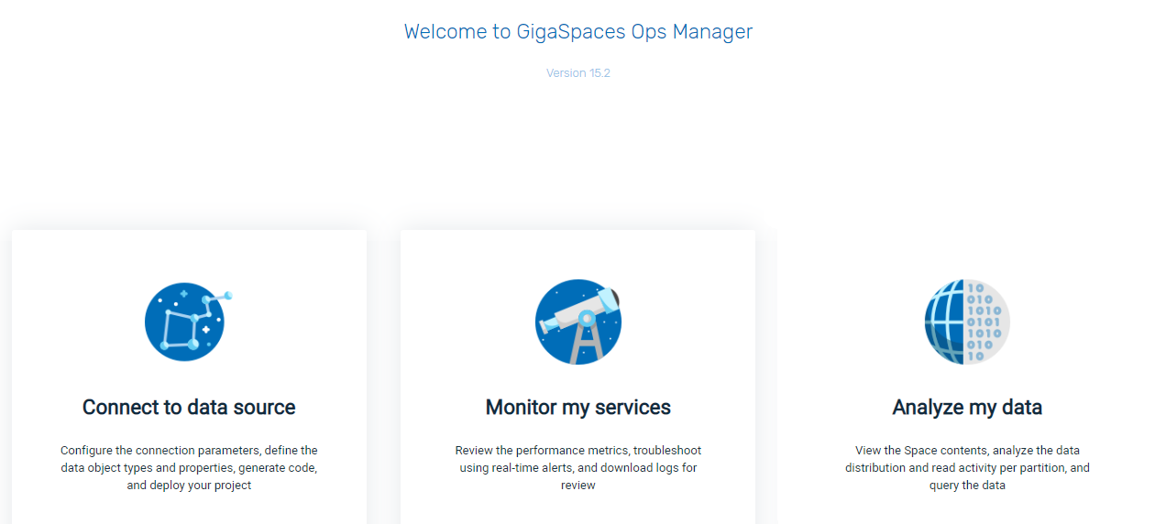This screenshot has width=1155, height=524.
Task: Click the telescope icon for monitoring services
Action: click(578, 322)
